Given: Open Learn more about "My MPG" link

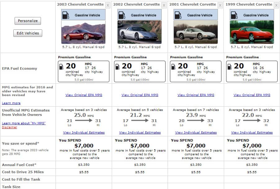Looking at the screenshot, I should 24,123.
